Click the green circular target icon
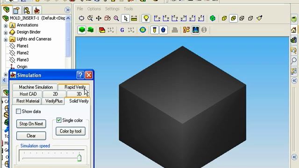 pos(142,30)
